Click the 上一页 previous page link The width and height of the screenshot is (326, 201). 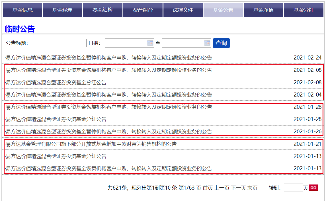pyautogui.click(x=222, y=188)
